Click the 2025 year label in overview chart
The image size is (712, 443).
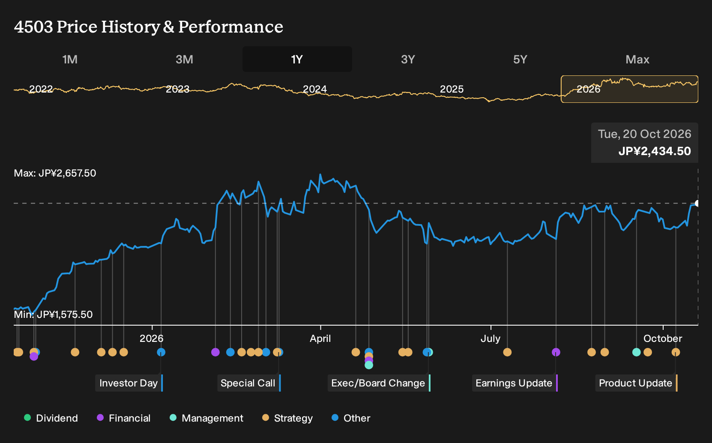[452, 89]
